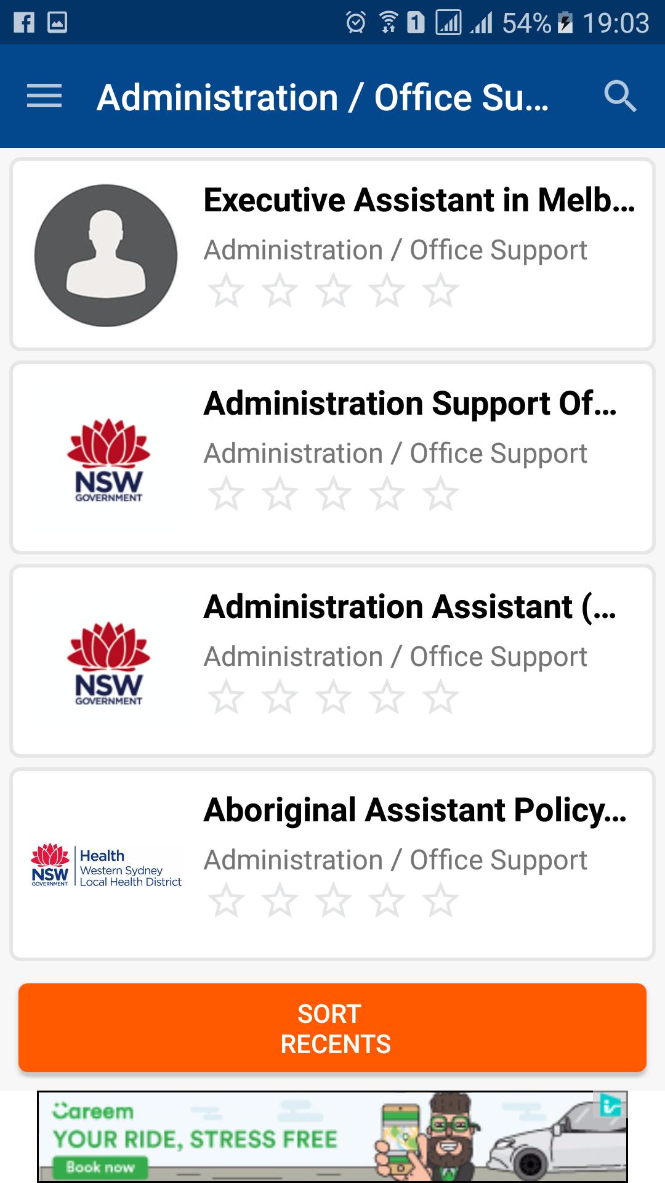Tap NSW Health Western Sydney logo
665x1183 pixels.
(x=107, y=866)
